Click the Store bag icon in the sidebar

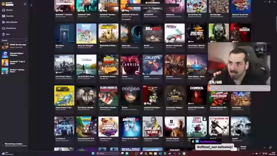pyautogui.click(x=3, y=34)
